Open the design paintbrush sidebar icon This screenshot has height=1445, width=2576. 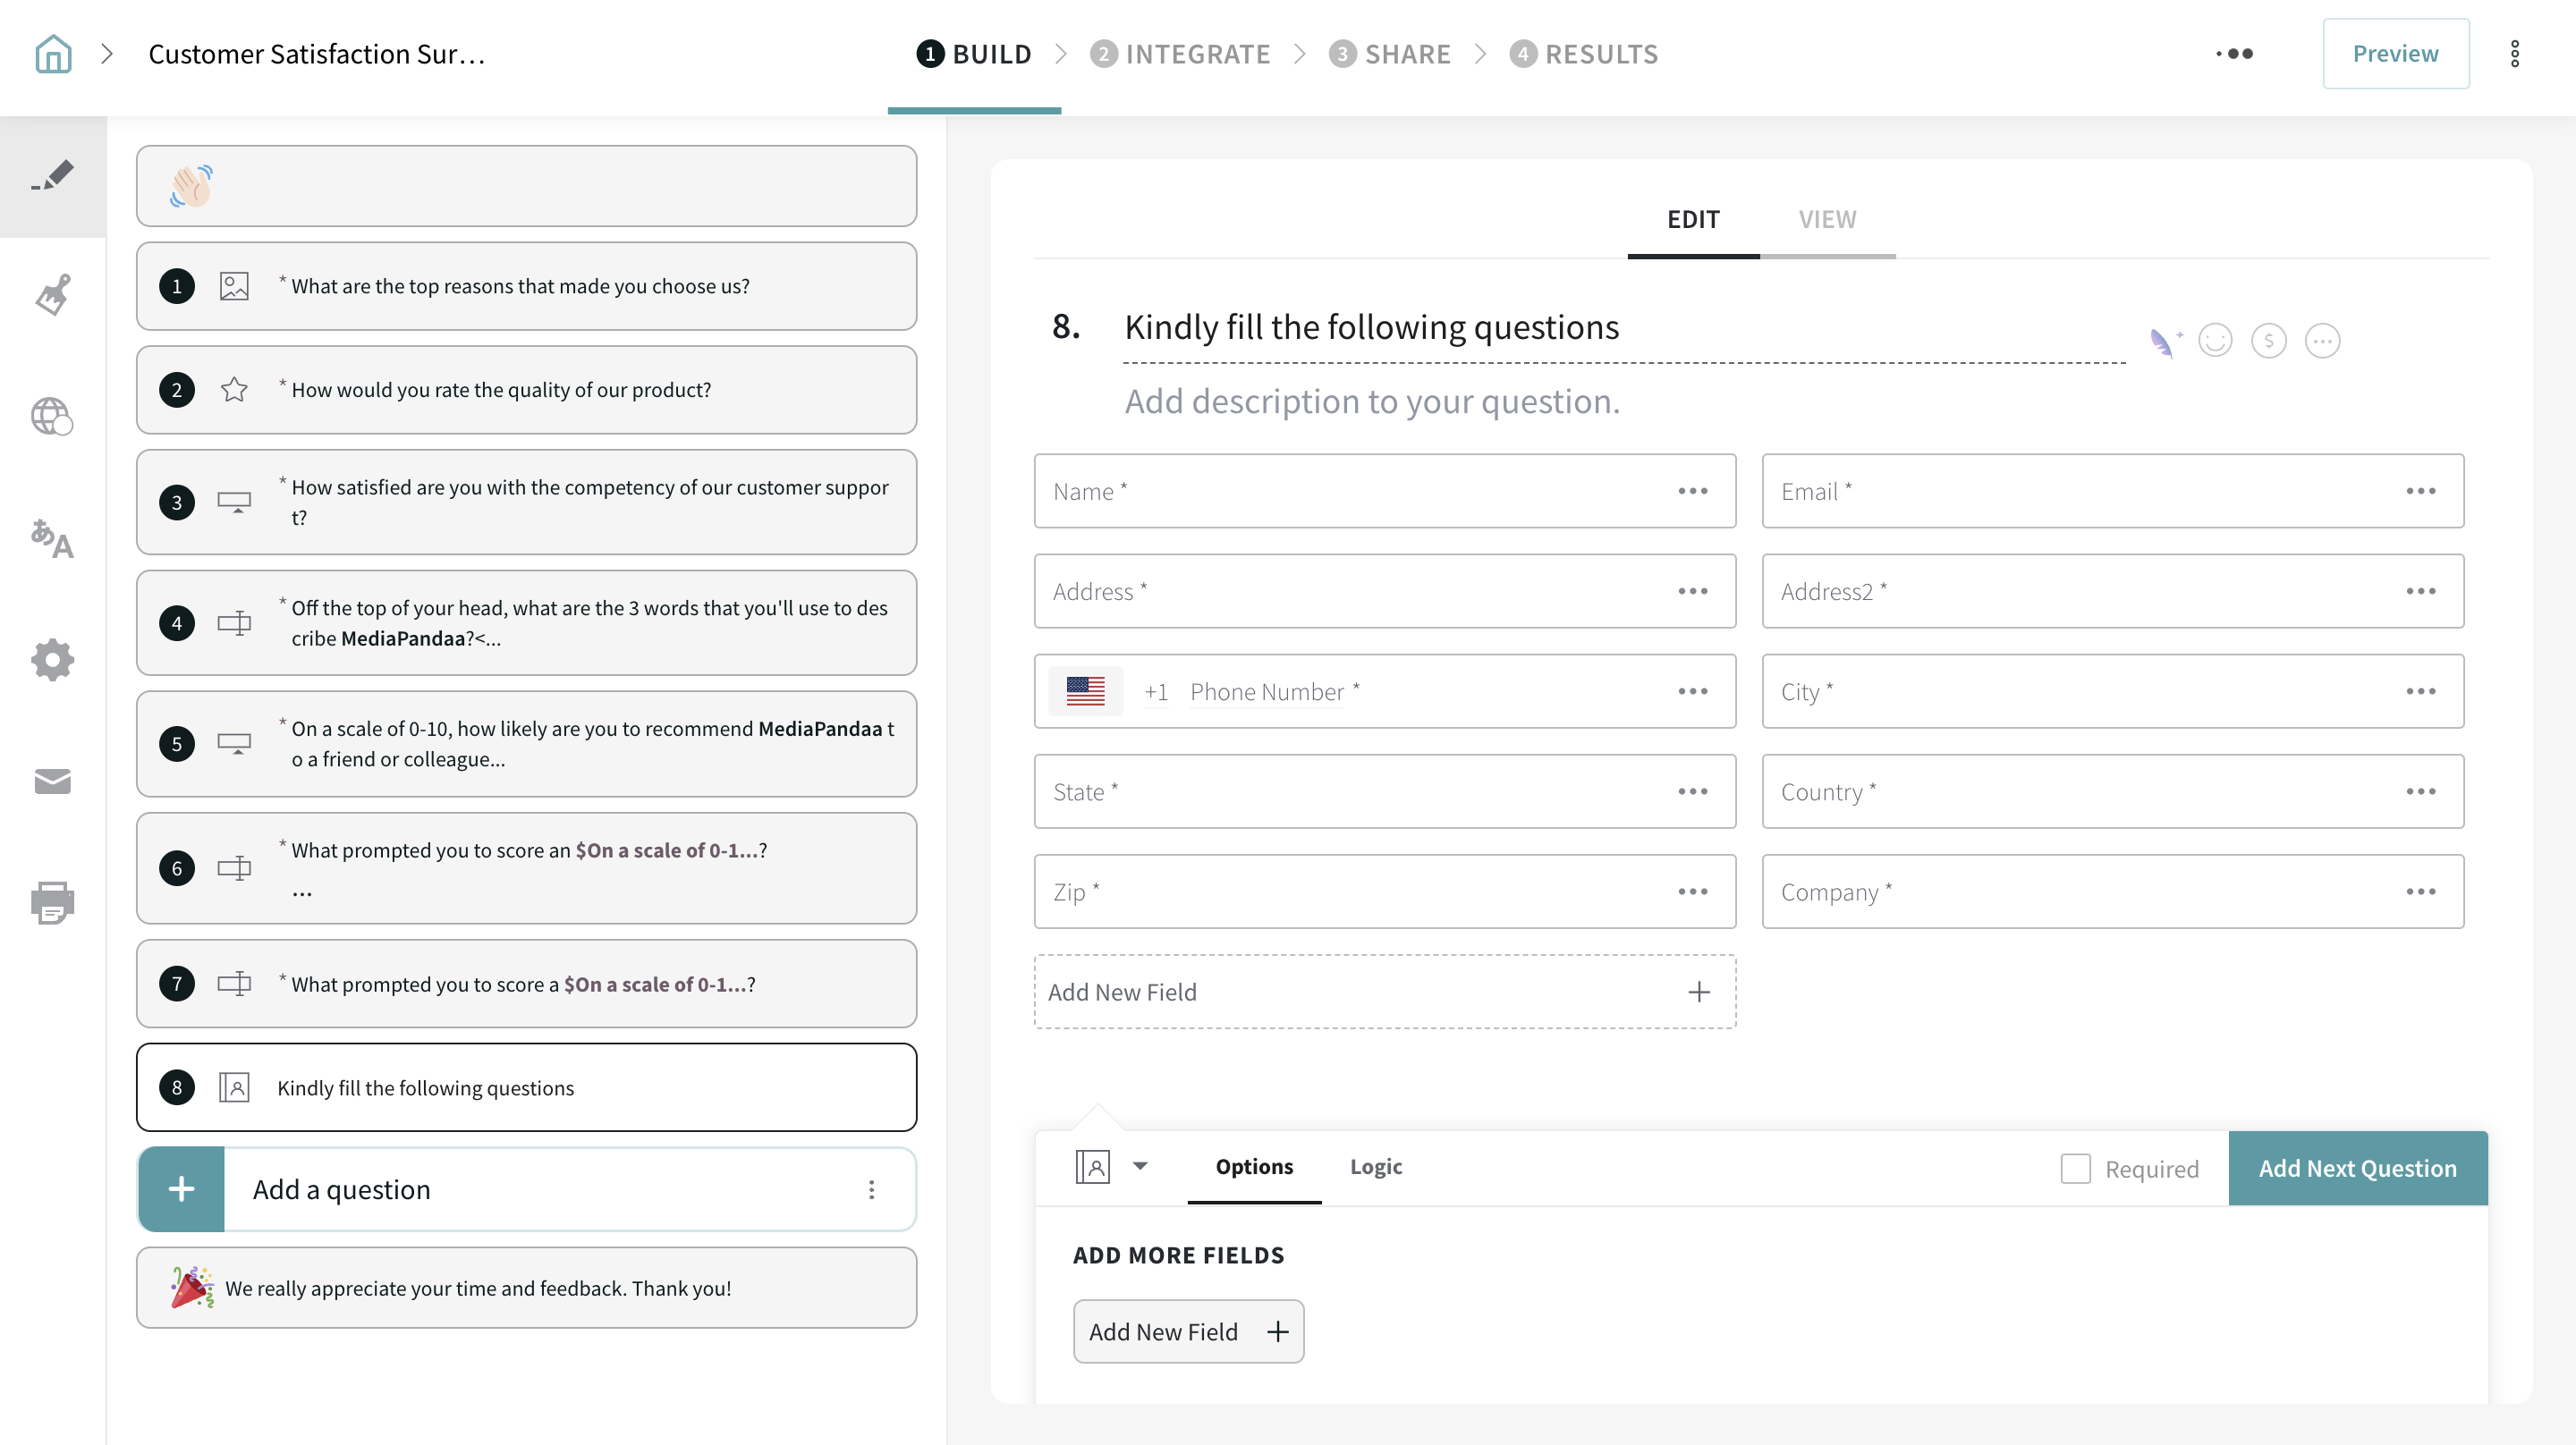pos(53,294)
